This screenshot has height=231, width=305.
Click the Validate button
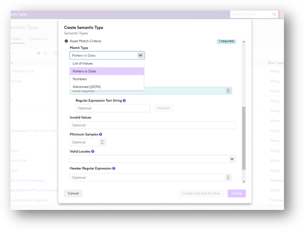tap(163, 108)
